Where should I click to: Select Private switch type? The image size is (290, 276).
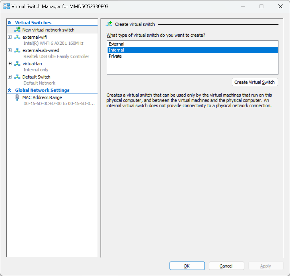coord(115,56)
